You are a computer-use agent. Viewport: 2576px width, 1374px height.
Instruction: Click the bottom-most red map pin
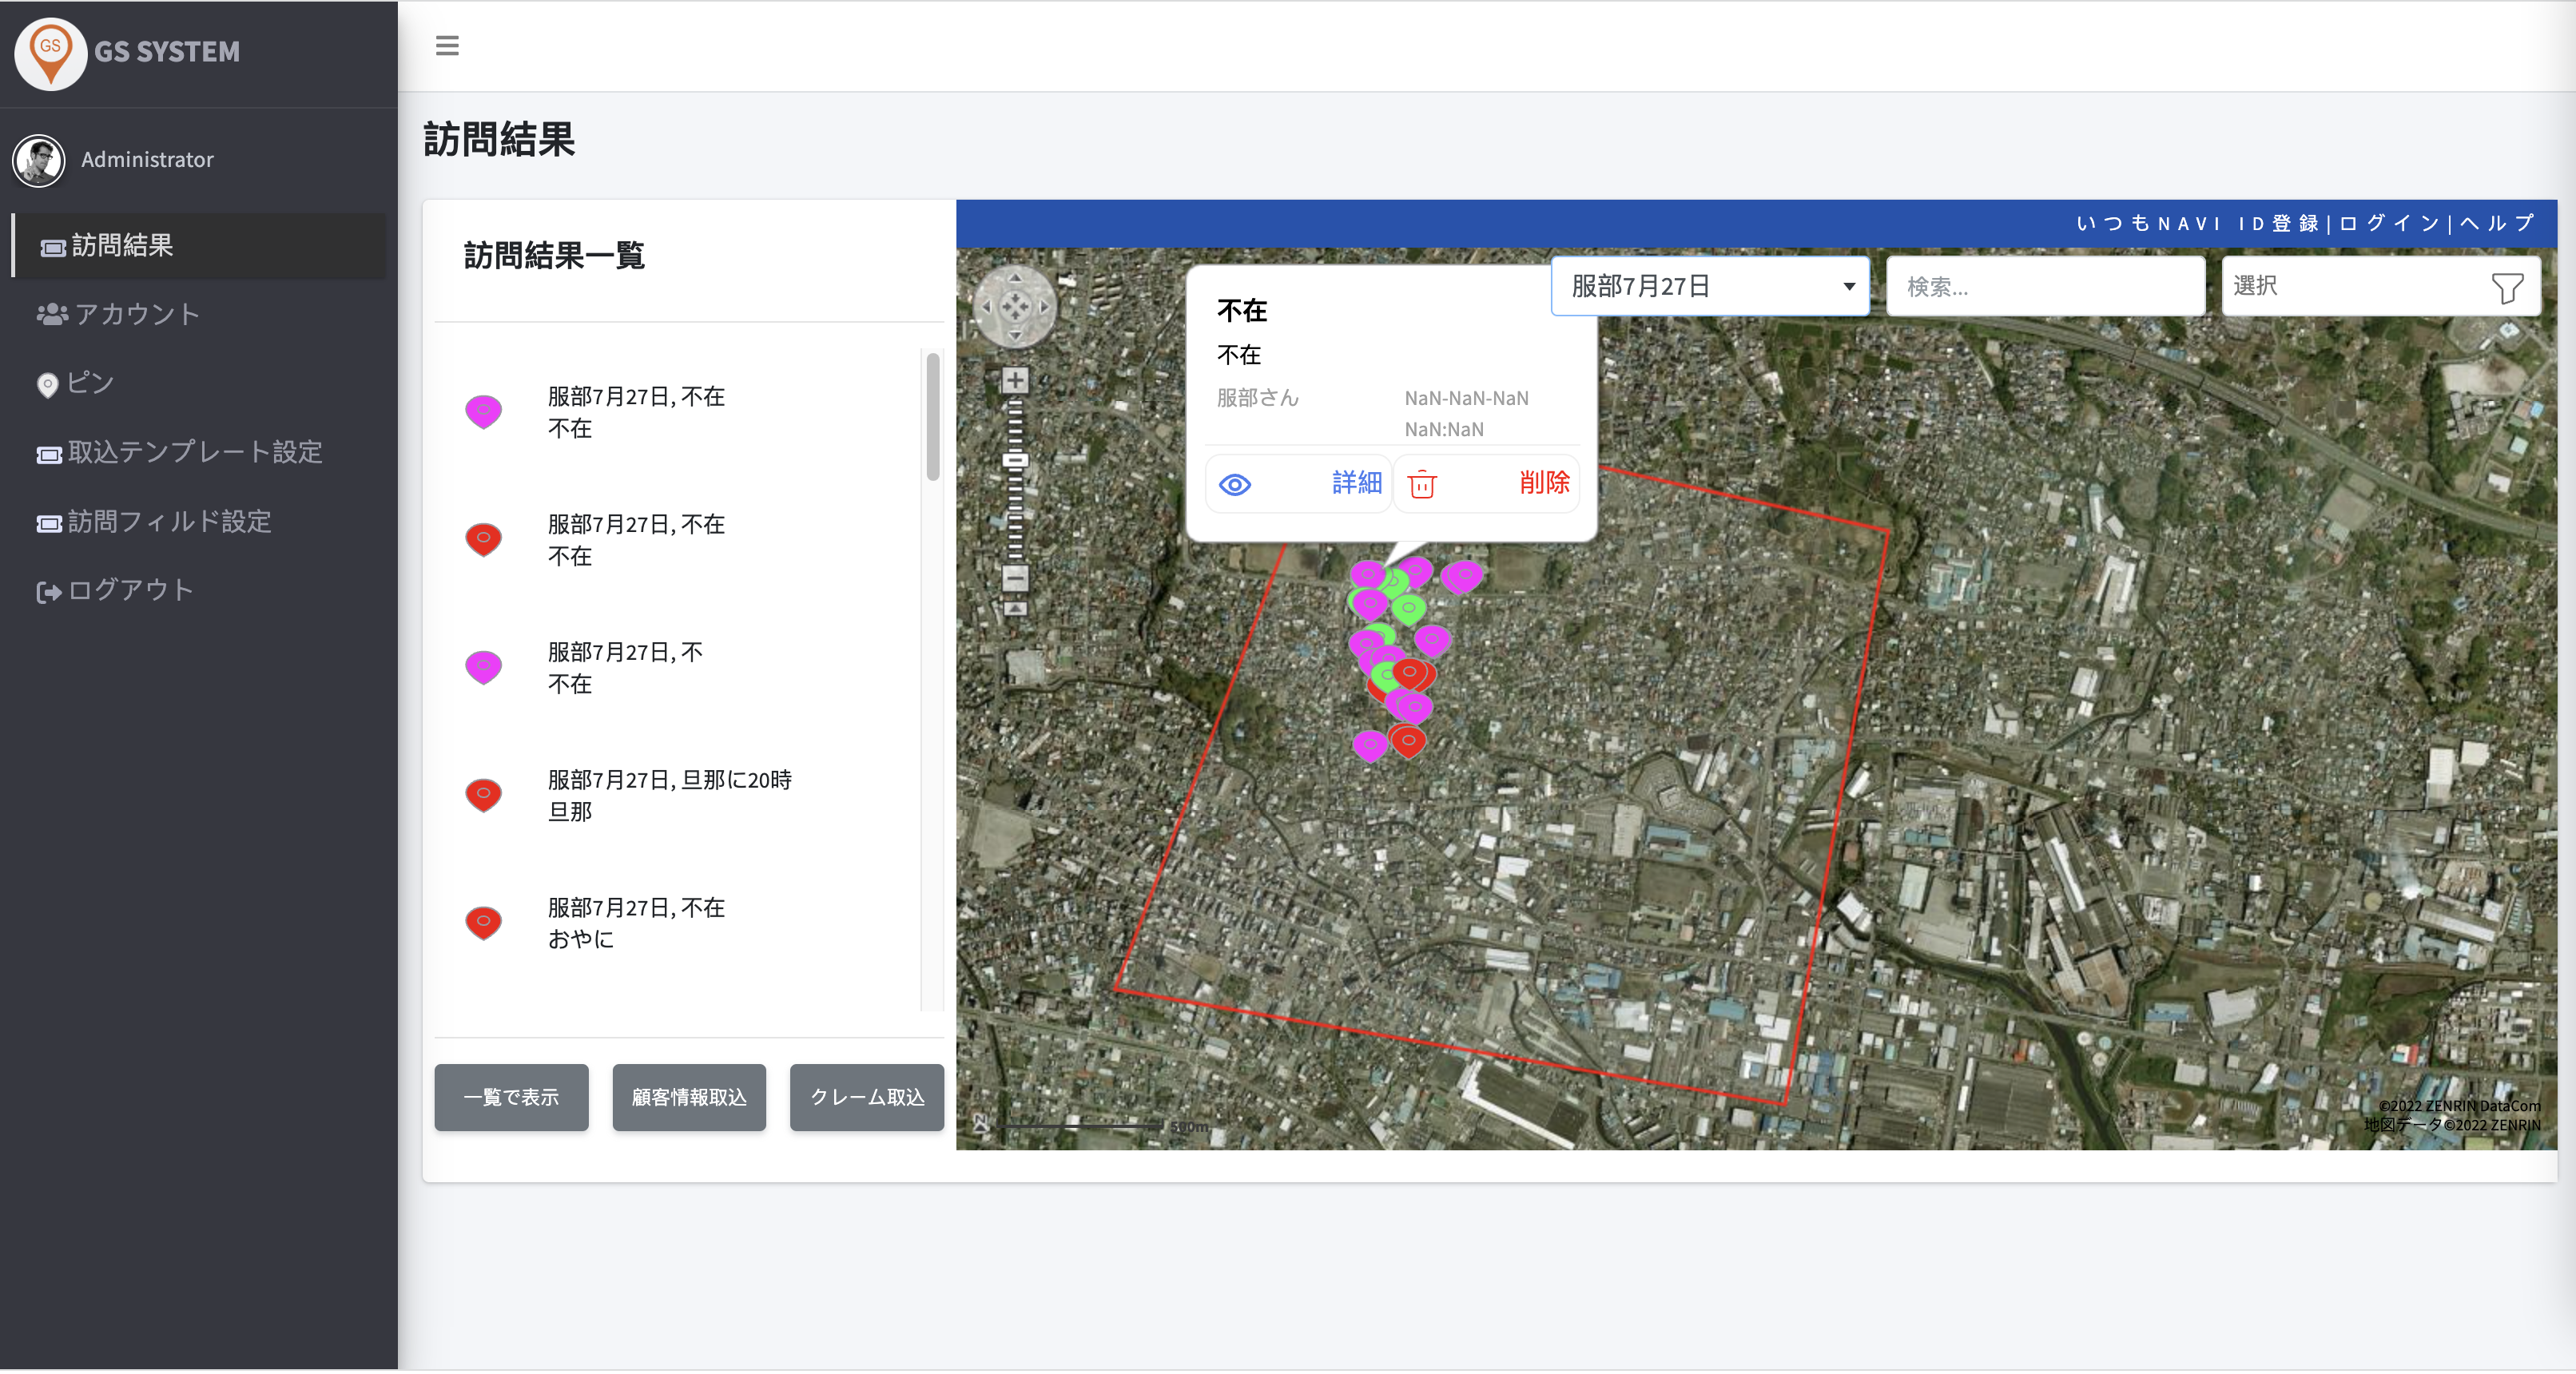click(x=1408, y=742)
